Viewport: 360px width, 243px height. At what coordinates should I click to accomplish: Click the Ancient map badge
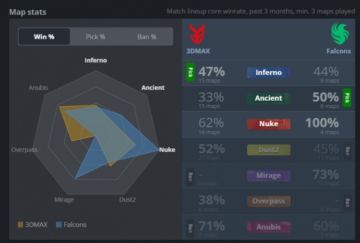pos(268,98)
